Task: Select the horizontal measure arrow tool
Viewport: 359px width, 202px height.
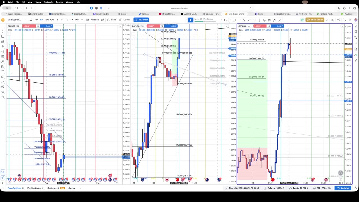Action: pyautogui.click(x=254, y=20)
